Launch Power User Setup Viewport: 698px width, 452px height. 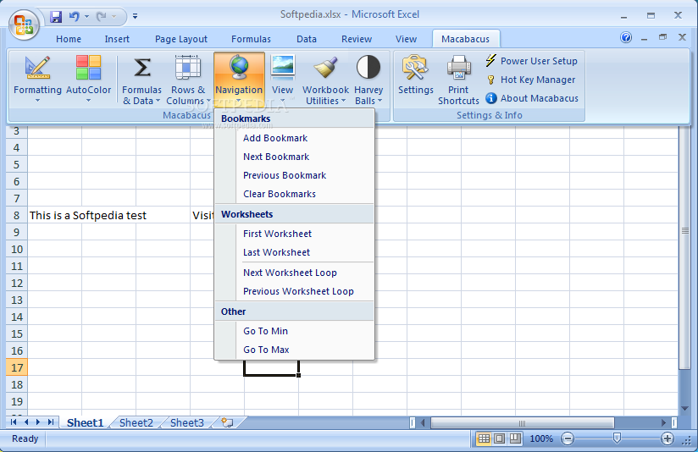tap(531, 61)
